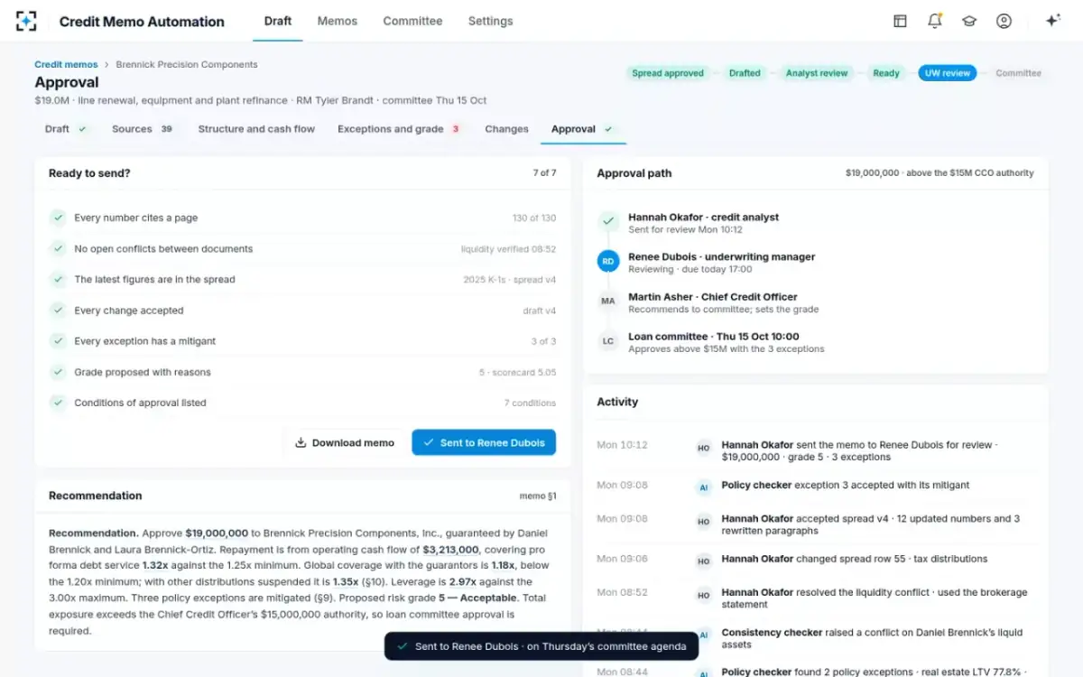Click the Download memo button
Image resolution: width=1083 pixels, height=677 pixels.
[x=345, y=443]
